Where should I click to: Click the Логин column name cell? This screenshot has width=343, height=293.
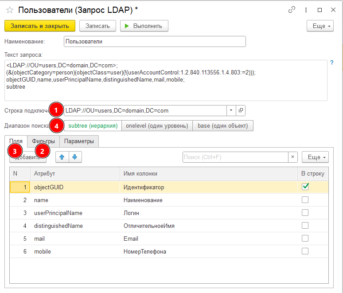point(209,213)
